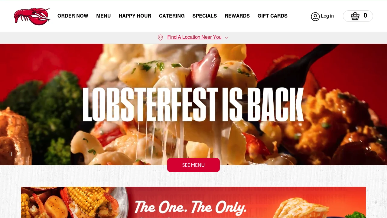Viewport: 387px width, 218px height.
Task: Open the user account icon
Action: tap(315, 16)
